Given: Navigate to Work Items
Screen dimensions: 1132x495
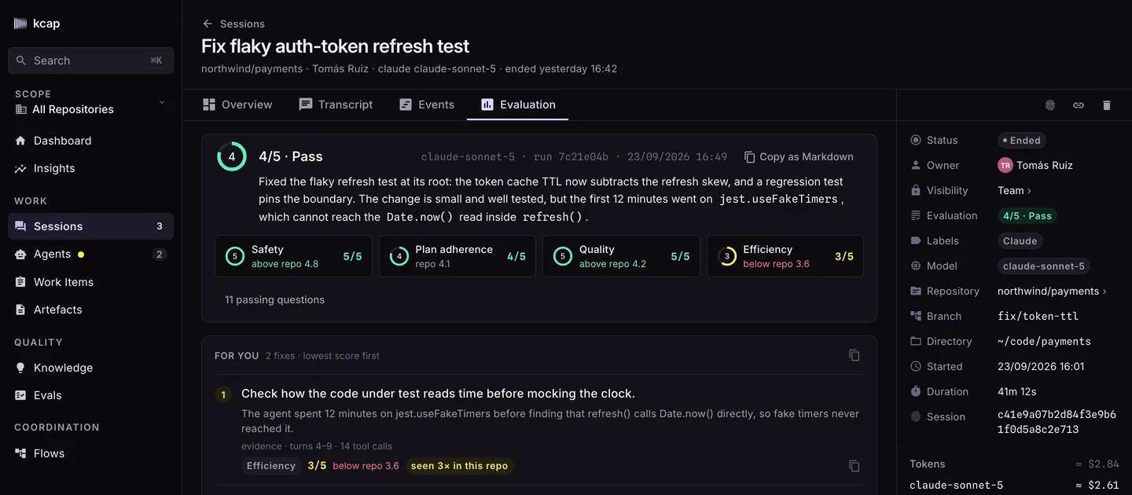Looking at the screenshot, I should (90, 282).
